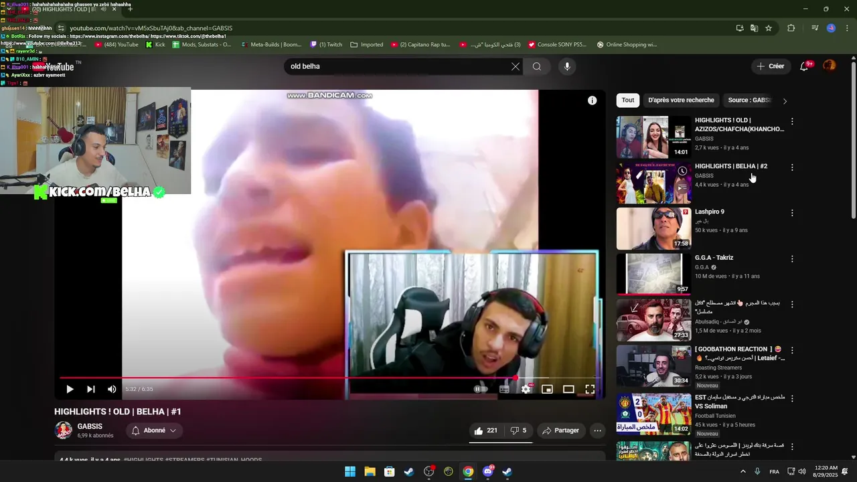Screen dimensions: 857x482
Task: Open GABSIS channel avatar
Action: click(x=64, y=430)
